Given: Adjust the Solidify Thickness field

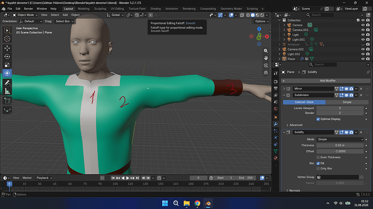Looking at the screenshot, I should 340,145.
